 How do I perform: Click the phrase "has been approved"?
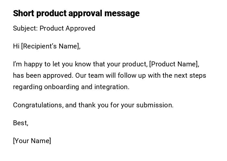[43, 75]
